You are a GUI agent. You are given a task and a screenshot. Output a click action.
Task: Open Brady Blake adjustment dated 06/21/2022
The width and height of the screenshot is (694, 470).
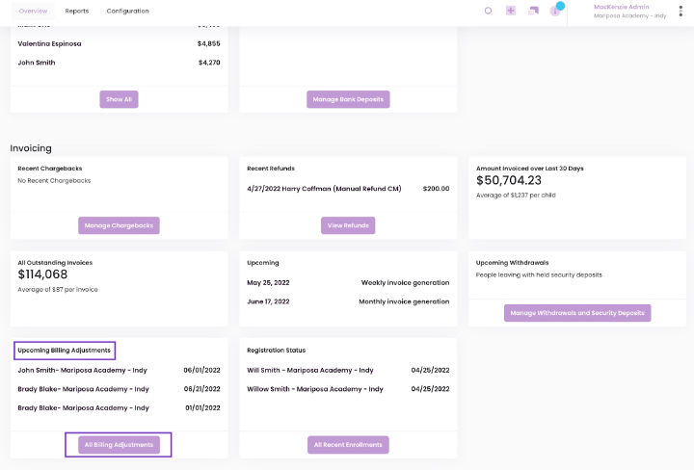[x=119, y=389]
